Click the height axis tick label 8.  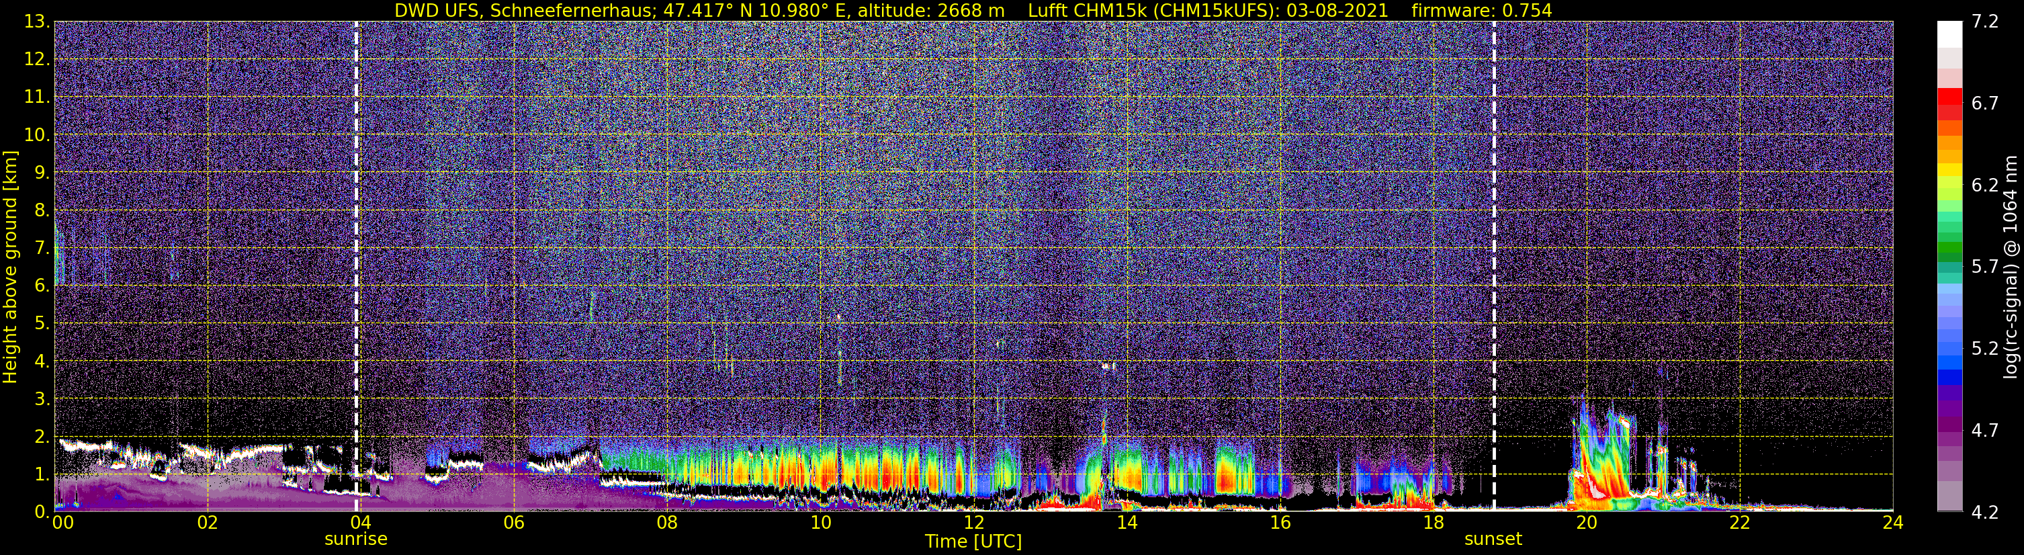point(42,211)
